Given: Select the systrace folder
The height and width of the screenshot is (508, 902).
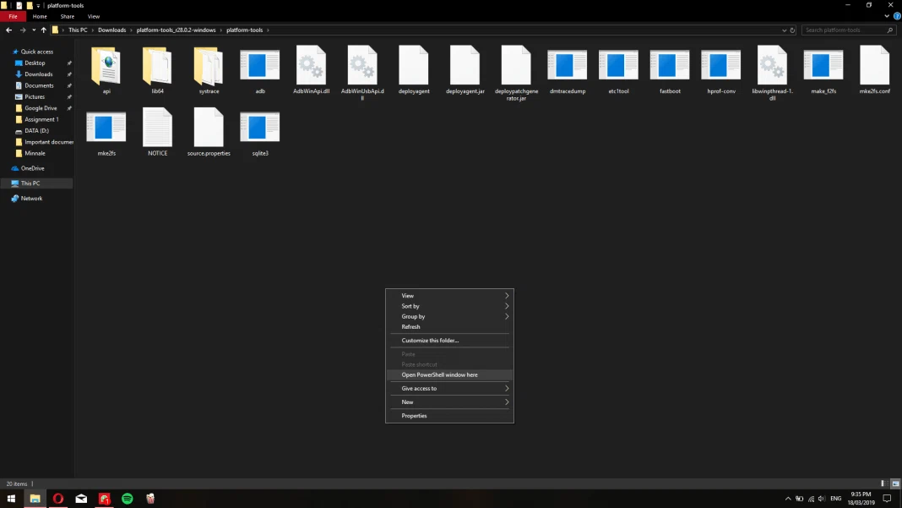Looking at the screenshot, I should click(x=209, y=66).
